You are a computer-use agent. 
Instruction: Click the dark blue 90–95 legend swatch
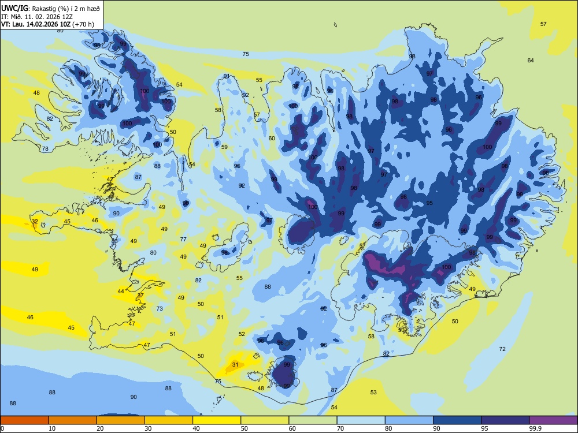click(457, 420)
